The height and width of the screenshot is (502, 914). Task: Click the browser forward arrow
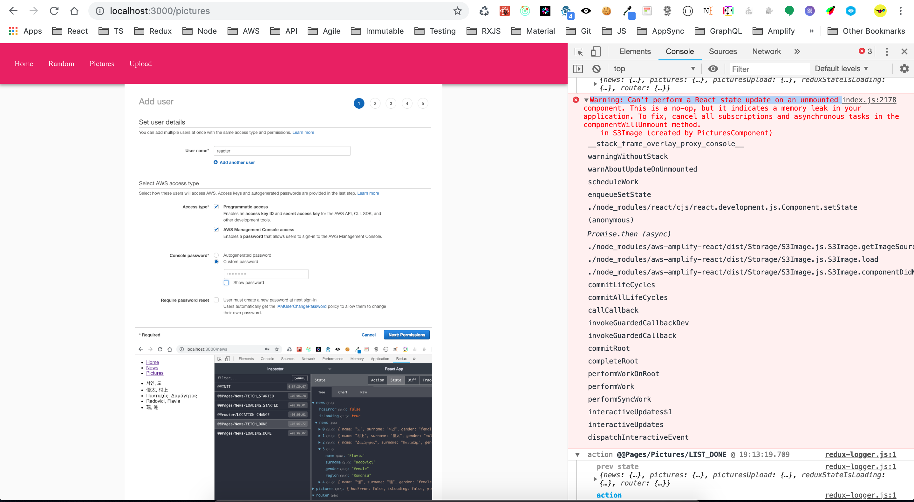pos(34,11)
